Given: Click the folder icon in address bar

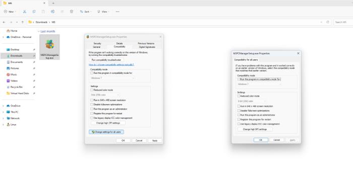Looking at the screenshot, I should point(30,22).
